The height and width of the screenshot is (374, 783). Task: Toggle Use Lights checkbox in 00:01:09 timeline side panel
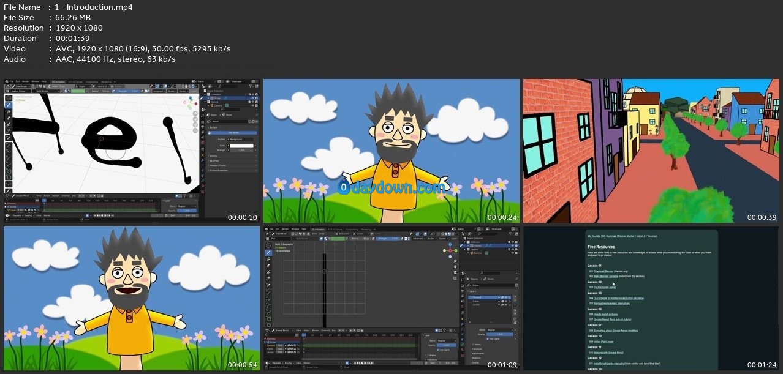[438, 350]
